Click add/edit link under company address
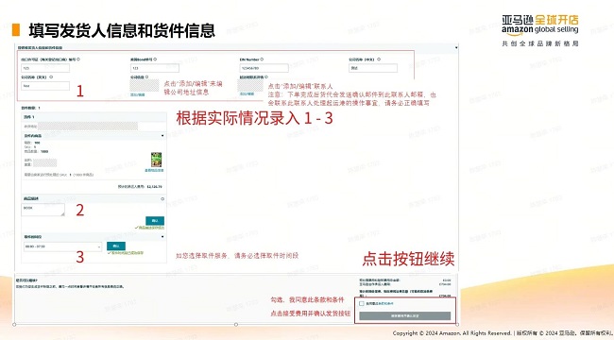The image size is (614, 340). click(x=138, y=94)
